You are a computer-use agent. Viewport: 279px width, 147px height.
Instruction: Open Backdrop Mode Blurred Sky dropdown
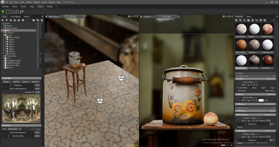[x=15, y=129]
